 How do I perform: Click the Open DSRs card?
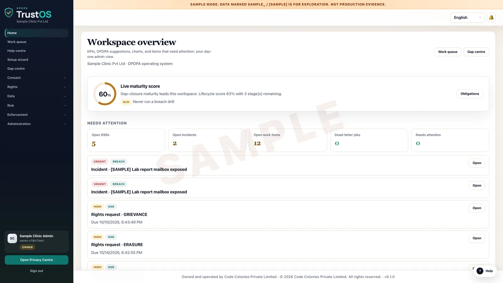[x=126, y=140]
